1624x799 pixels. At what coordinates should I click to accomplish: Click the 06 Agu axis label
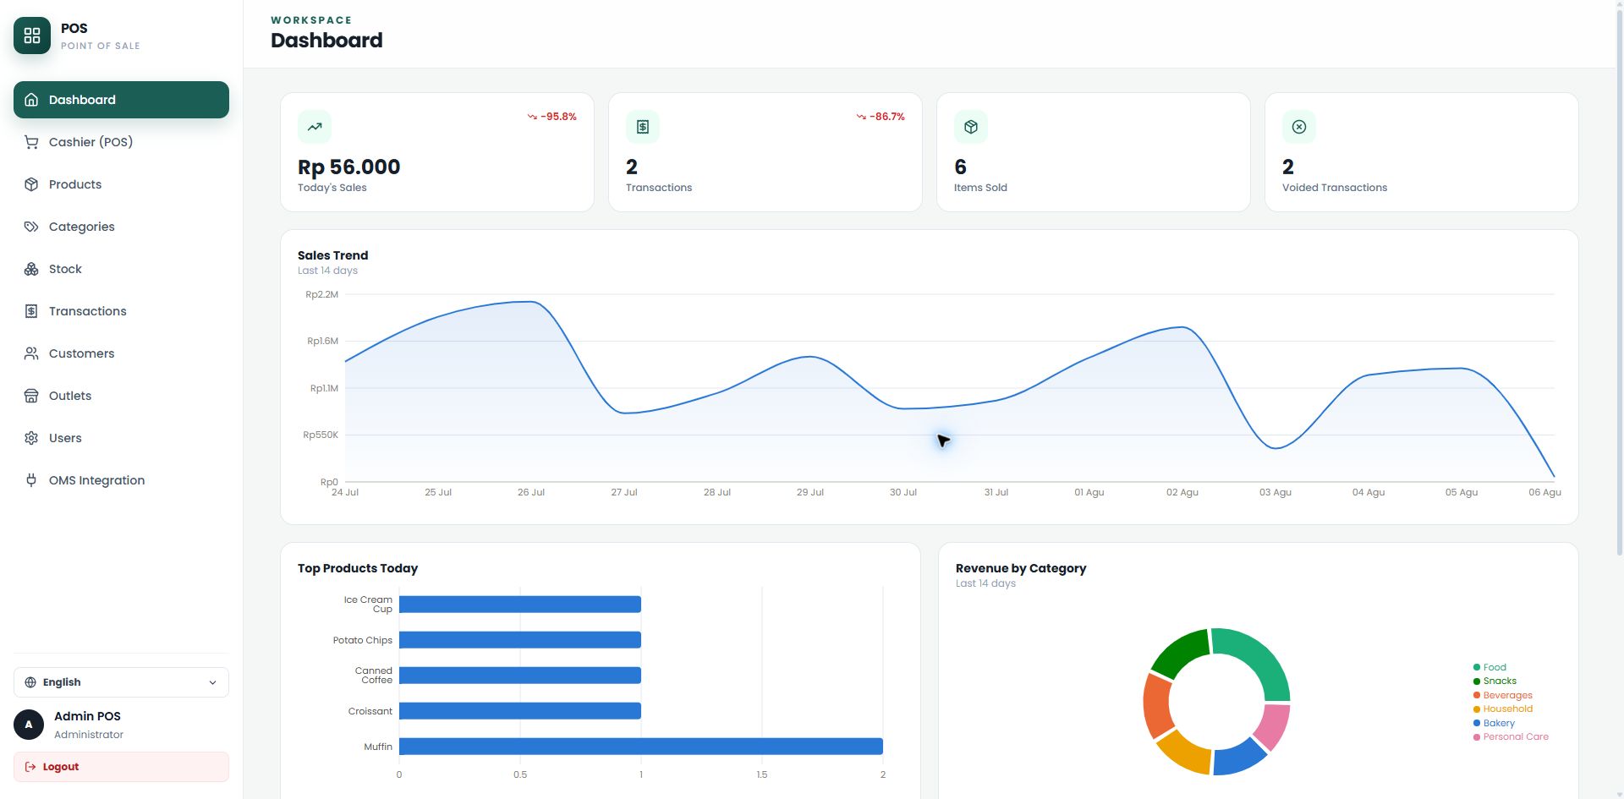(x=1544, y=492)
